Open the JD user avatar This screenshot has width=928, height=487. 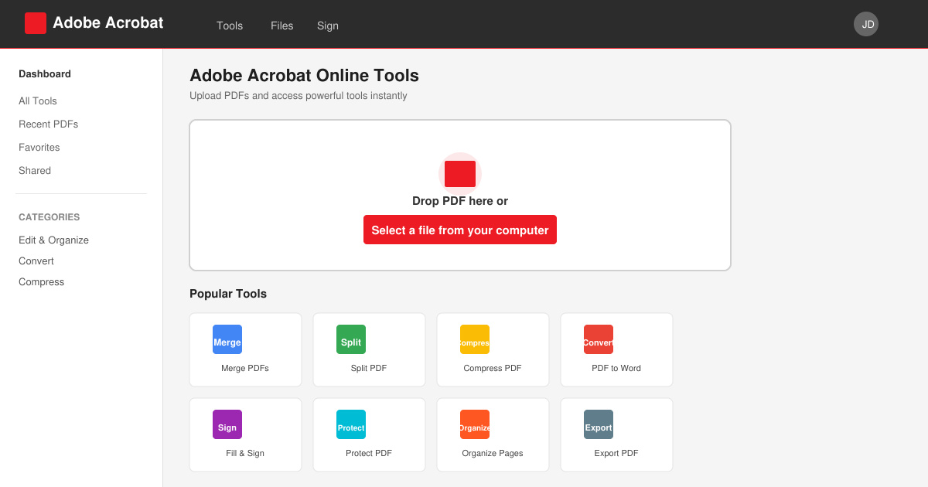pyautogui.click(x=866, y=24)
